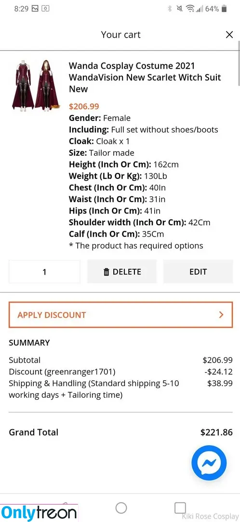Close the cart with the X icon
240x522 pixels.
click(x=229, y=35)
